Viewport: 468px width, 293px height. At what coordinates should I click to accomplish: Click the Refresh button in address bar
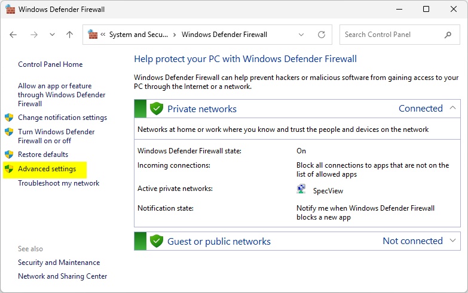point(322,35)
